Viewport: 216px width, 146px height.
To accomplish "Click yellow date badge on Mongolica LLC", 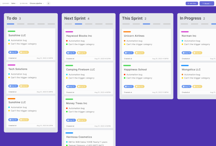I will [x=197, y=87].
